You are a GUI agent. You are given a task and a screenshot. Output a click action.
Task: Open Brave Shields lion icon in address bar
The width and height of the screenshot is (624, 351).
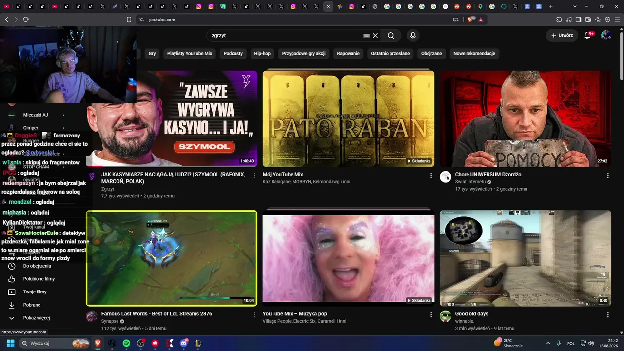470,19
